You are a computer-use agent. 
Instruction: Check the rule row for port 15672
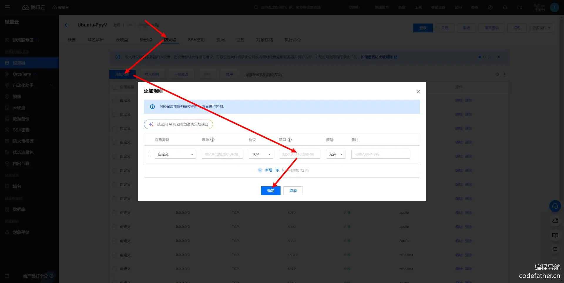tap(115, 255)
